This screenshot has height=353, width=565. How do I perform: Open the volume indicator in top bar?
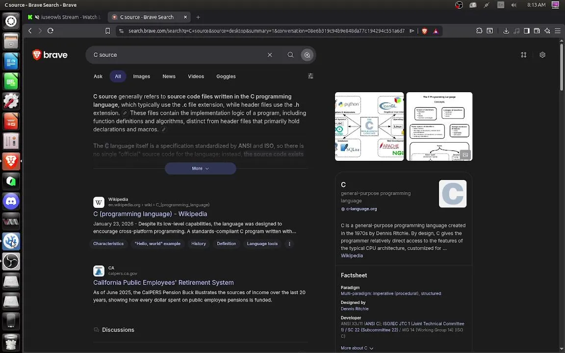tap(514, 5)
